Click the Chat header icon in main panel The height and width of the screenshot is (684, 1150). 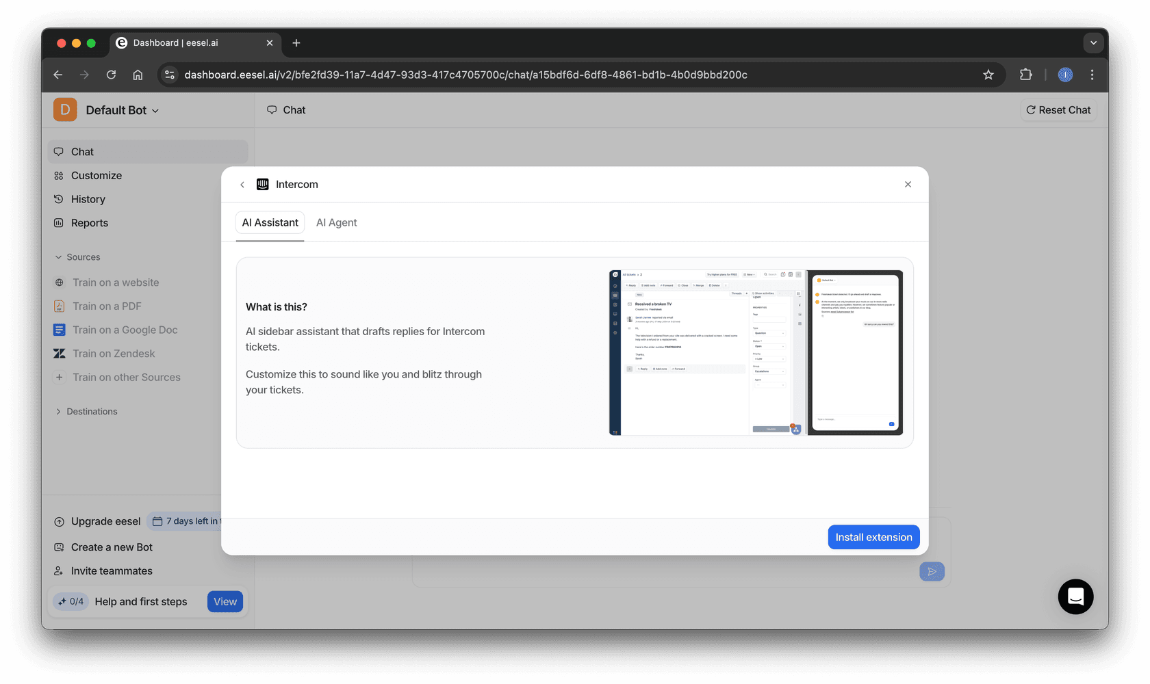click(272, 110)
